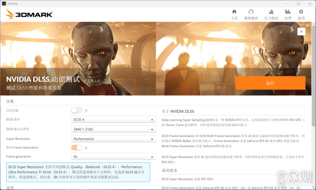Maximize the 3DMark window
The height and width of the screenshot is (190, 316).
point(298,4)
